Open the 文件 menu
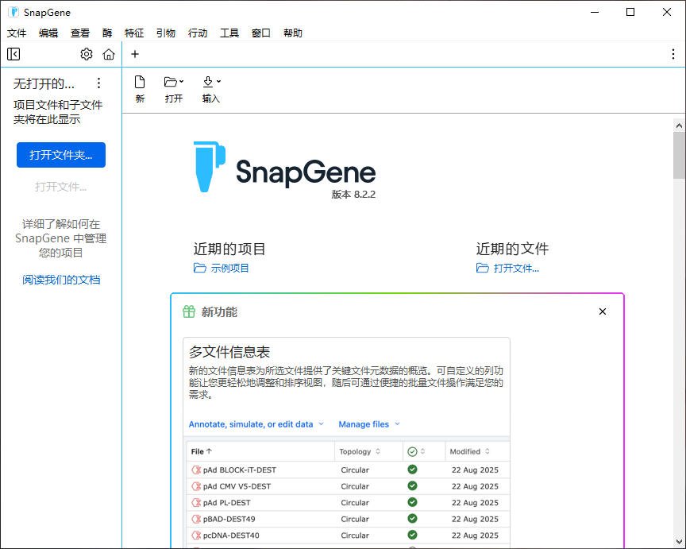This screenshot has height=549, width=686. coord(17,33)
